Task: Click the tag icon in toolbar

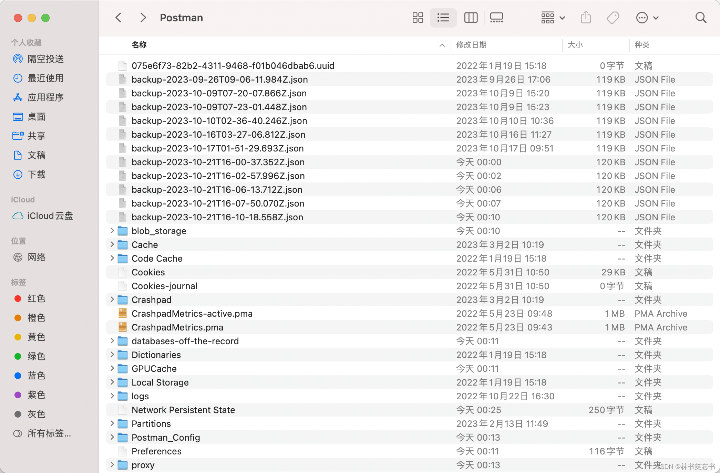Action: click(613, 18)
